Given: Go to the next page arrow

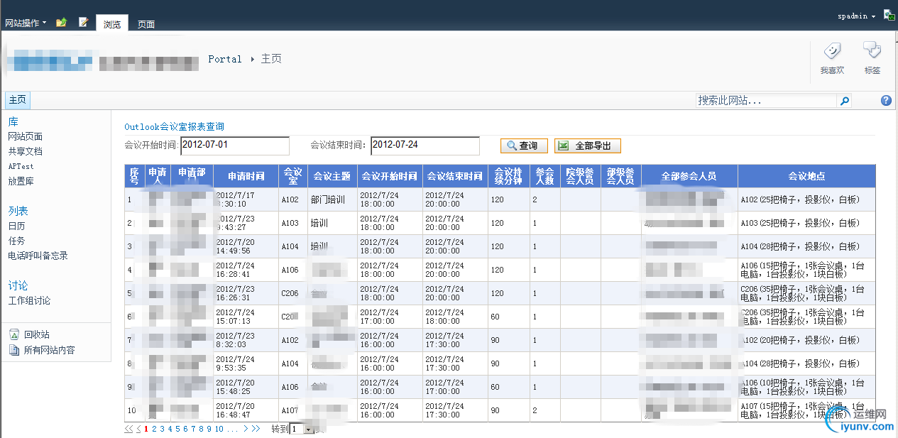Looking at the screenshot, I should pyautogui.click(x=246, y=429).
